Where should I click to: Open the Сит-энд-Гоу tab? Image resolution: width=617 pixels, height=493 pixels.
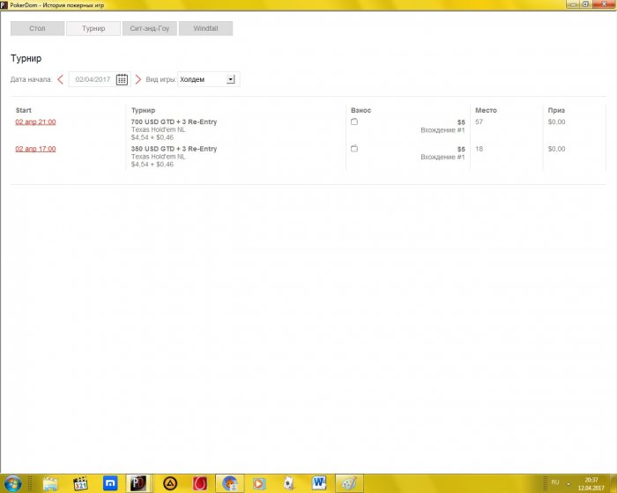coord(149,28)
